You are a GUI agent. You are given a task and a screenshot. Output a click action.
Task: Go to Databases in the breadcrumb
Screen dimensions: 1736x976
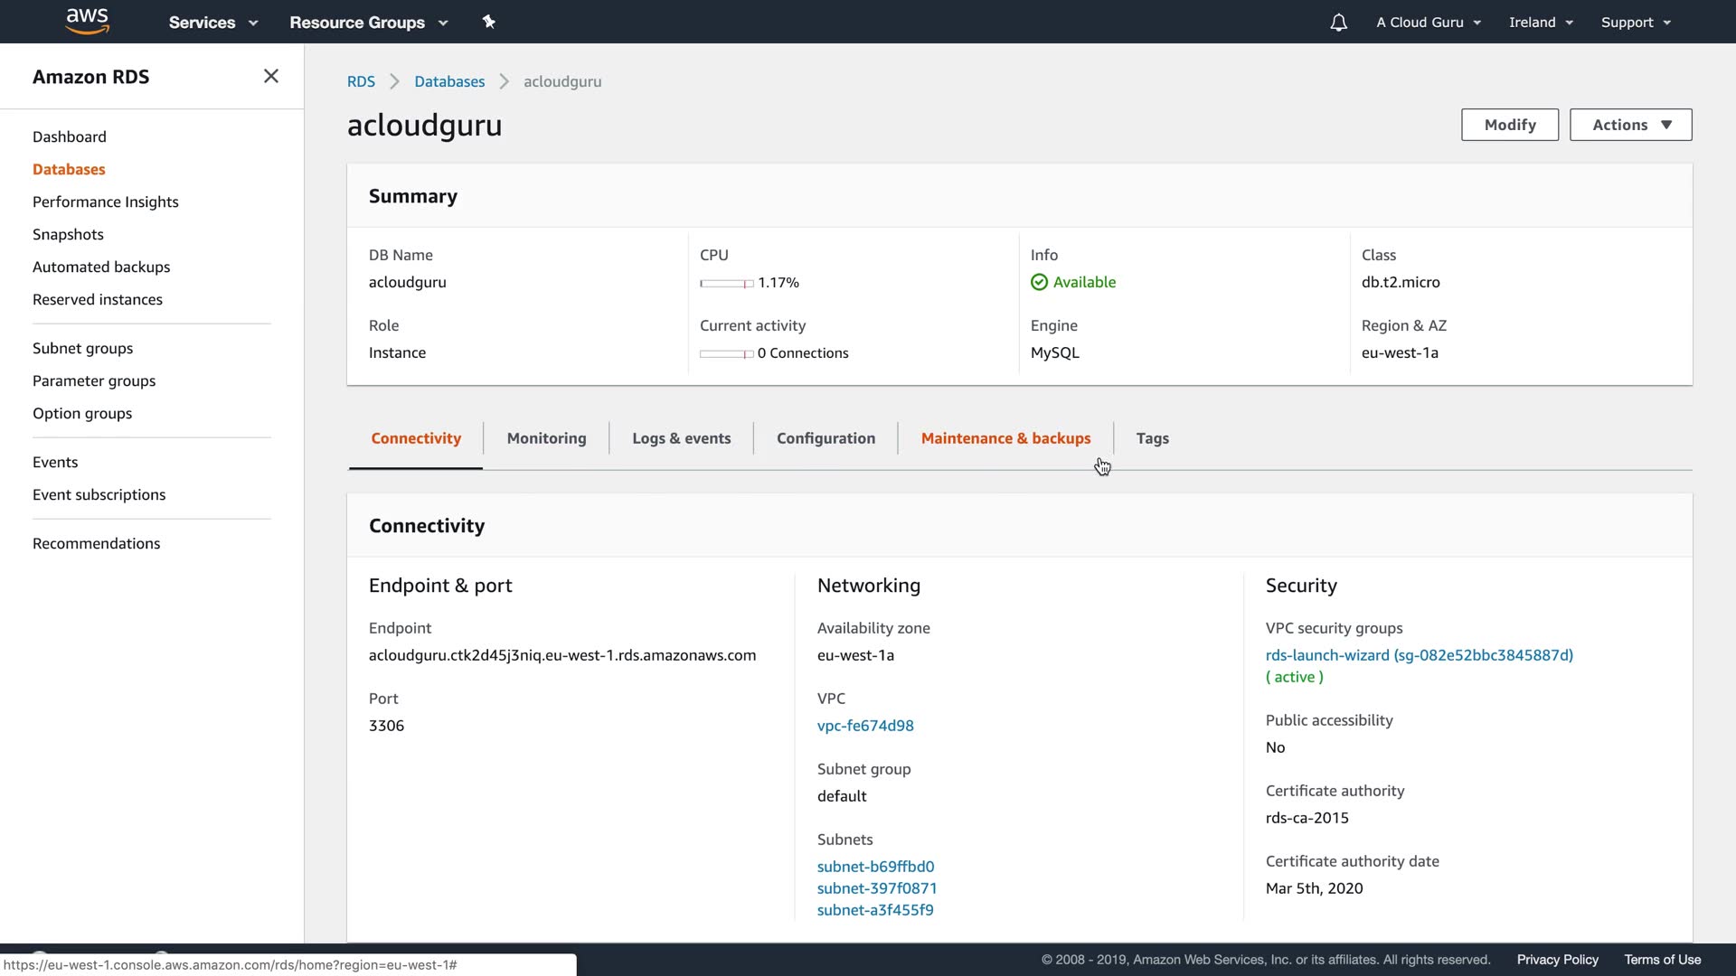(449, 81)
